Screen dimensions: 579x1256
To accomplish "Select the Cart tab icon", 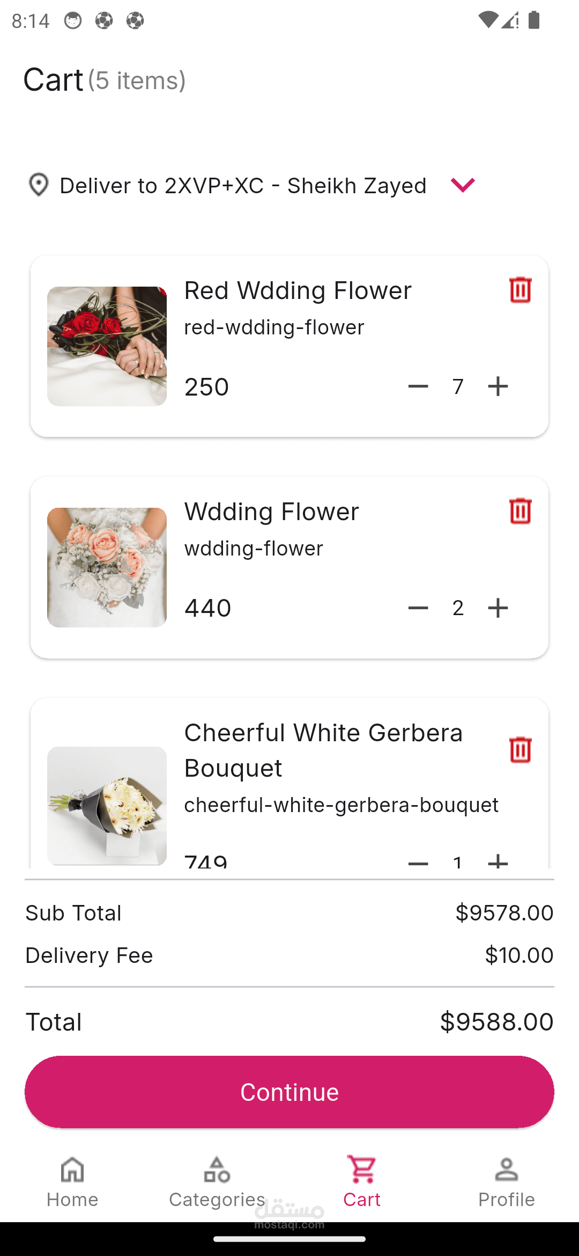I will click(362, 1170).
